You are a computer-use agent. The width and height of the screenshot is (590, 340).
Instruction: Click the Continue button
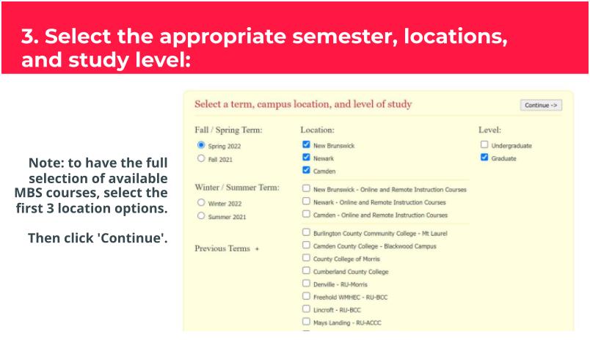[541, 105]
